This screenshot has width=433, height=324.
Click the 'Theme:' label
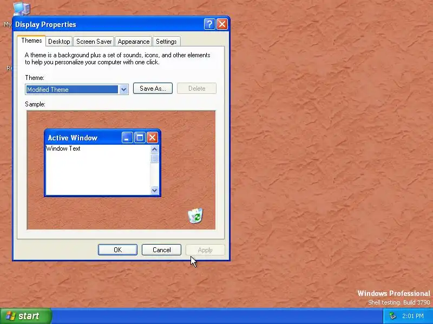(x=35, y=78)
